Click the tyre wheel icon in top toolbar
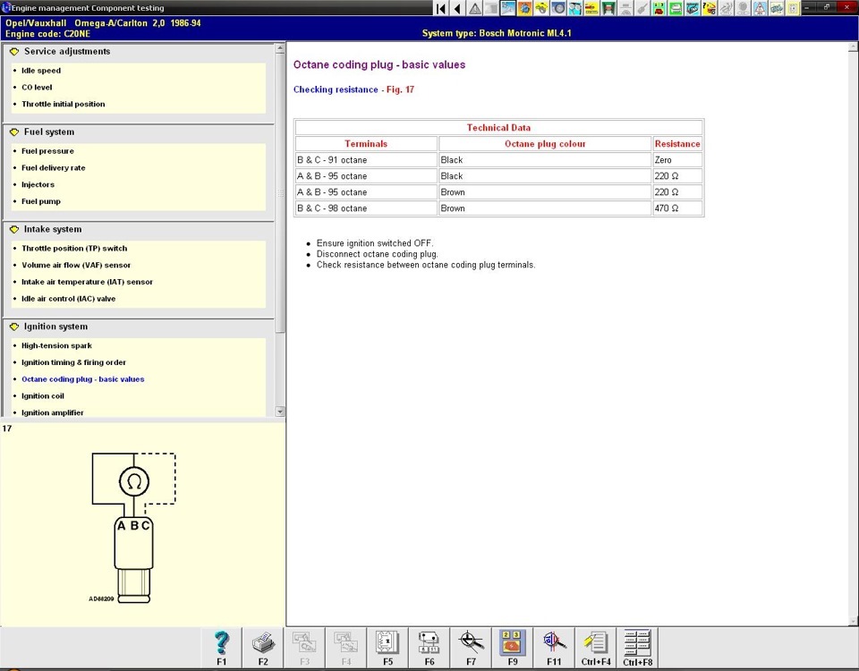Viewport: 859px width, 671px height. pos(558,8)
